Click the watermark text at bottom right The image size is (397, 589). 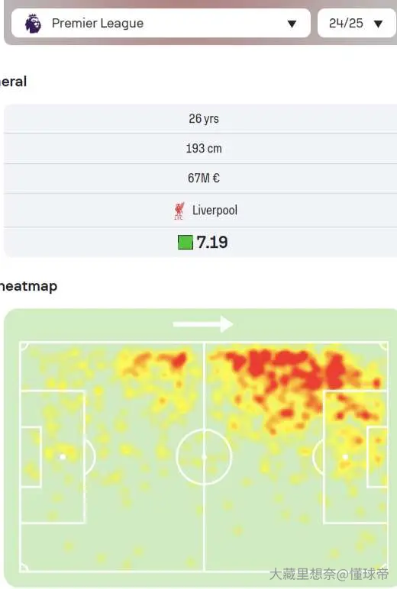click(x=329, y=575)
